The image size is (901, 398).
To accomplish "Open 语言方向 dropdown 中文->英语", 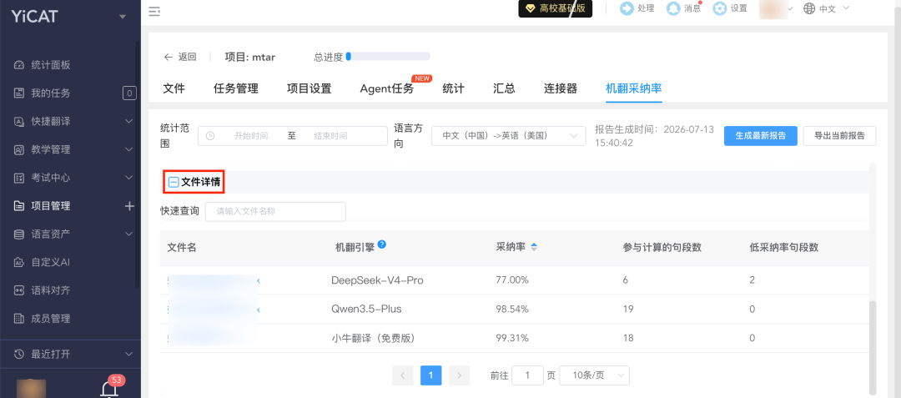I will pos(509,136).
